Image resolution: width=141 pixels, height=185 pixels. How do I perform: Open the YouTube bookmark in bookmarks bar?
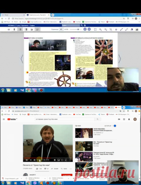coord(77,114)
